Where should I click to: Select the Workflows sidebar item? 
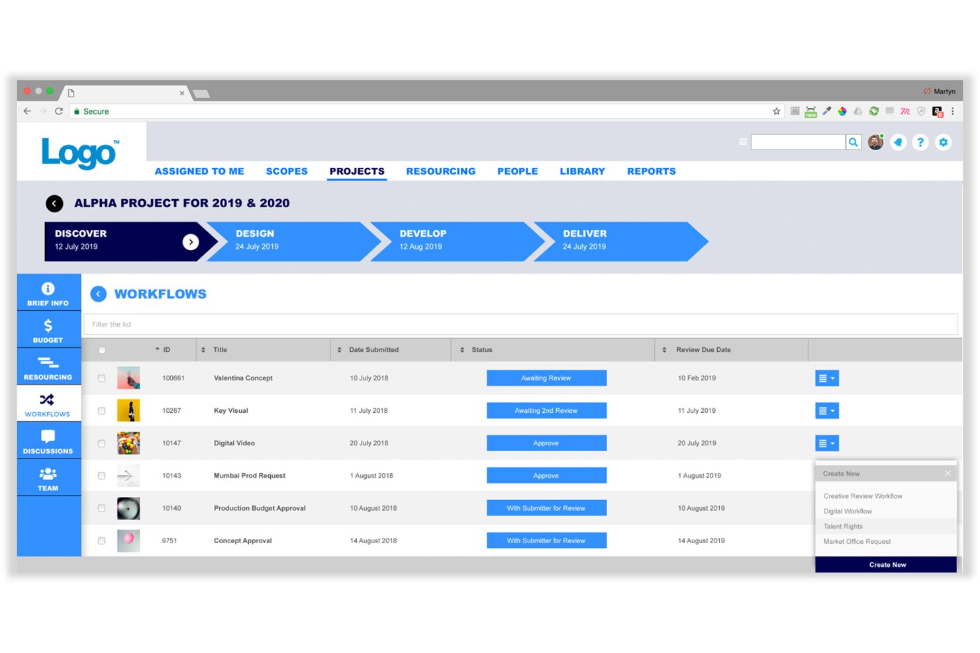[48, 404]
